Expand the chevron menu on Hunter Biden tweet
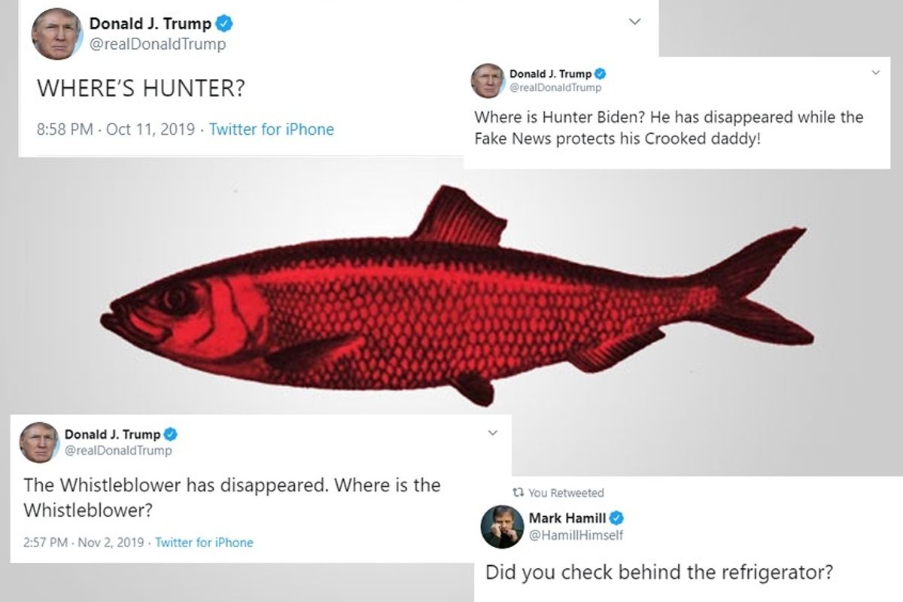 pos(875,73)
